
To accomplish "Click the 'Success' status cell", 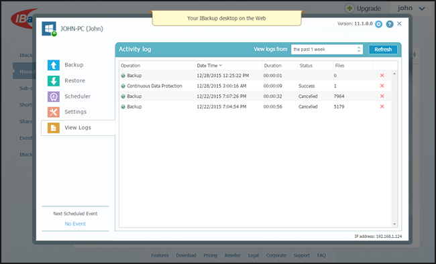I will (307, 86).
